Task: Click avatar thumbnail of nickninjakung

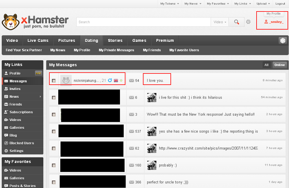Action: pyautogui.click(x=66, y=80)
